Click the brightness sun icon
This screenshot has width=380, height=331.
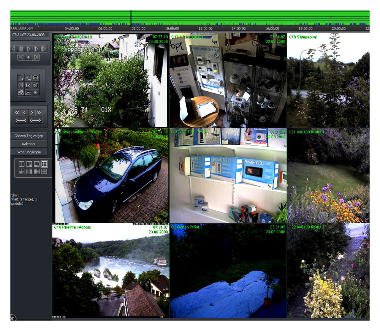click(x=35, y=93)
